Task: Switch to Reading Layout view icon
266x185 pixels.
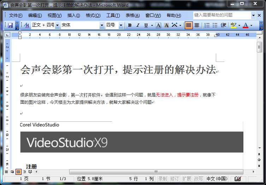Action: point(30,172)
